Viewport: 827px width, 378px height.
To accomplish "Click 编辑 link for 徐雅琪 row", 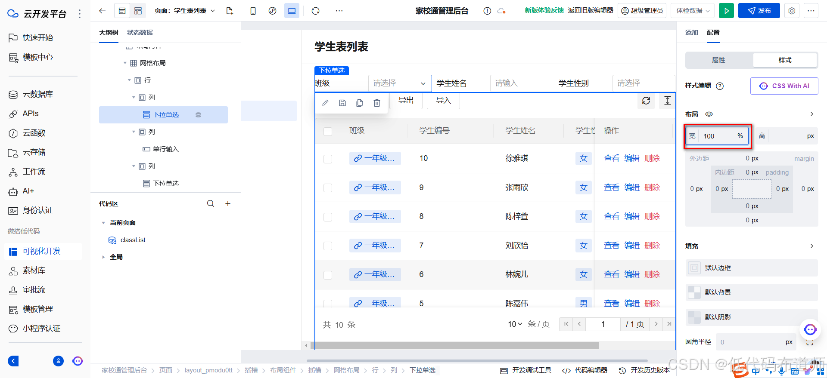I will point(632,158).
